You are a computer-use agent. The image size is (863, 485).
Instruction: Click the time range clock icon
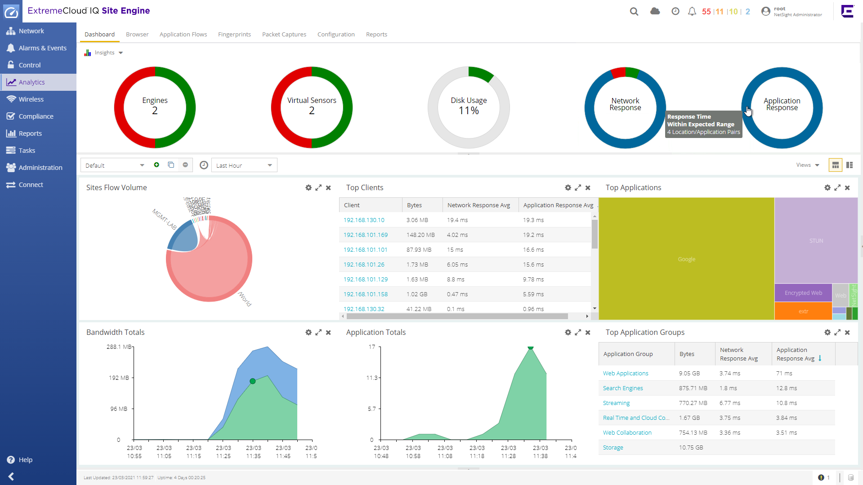click(204, 165)
